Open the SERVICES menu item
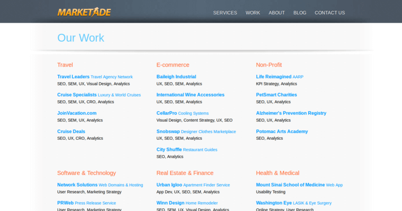The height and width of the screenshot is (211, 402). 225,13
